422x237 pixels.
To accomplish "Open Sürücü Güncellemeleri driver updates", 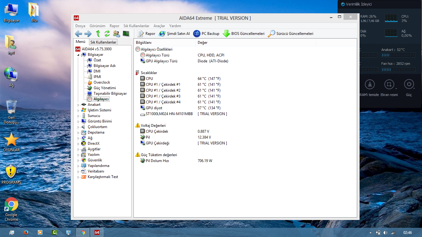I will click(290, 34).
